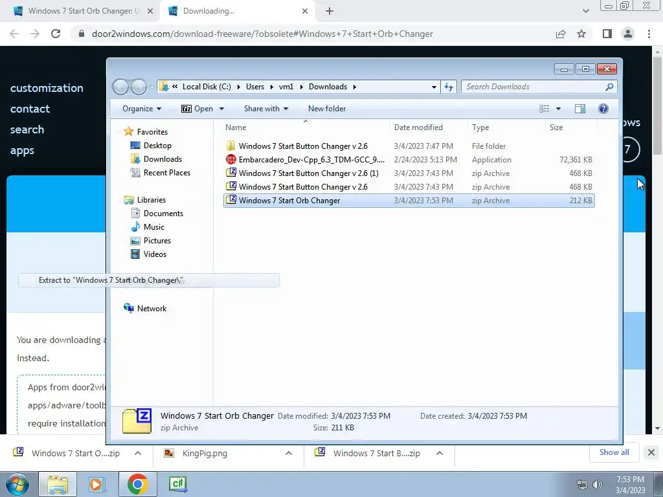Expand the view options dropdown arrow
This screenshot has height=497, width=663.
[558, 109]
